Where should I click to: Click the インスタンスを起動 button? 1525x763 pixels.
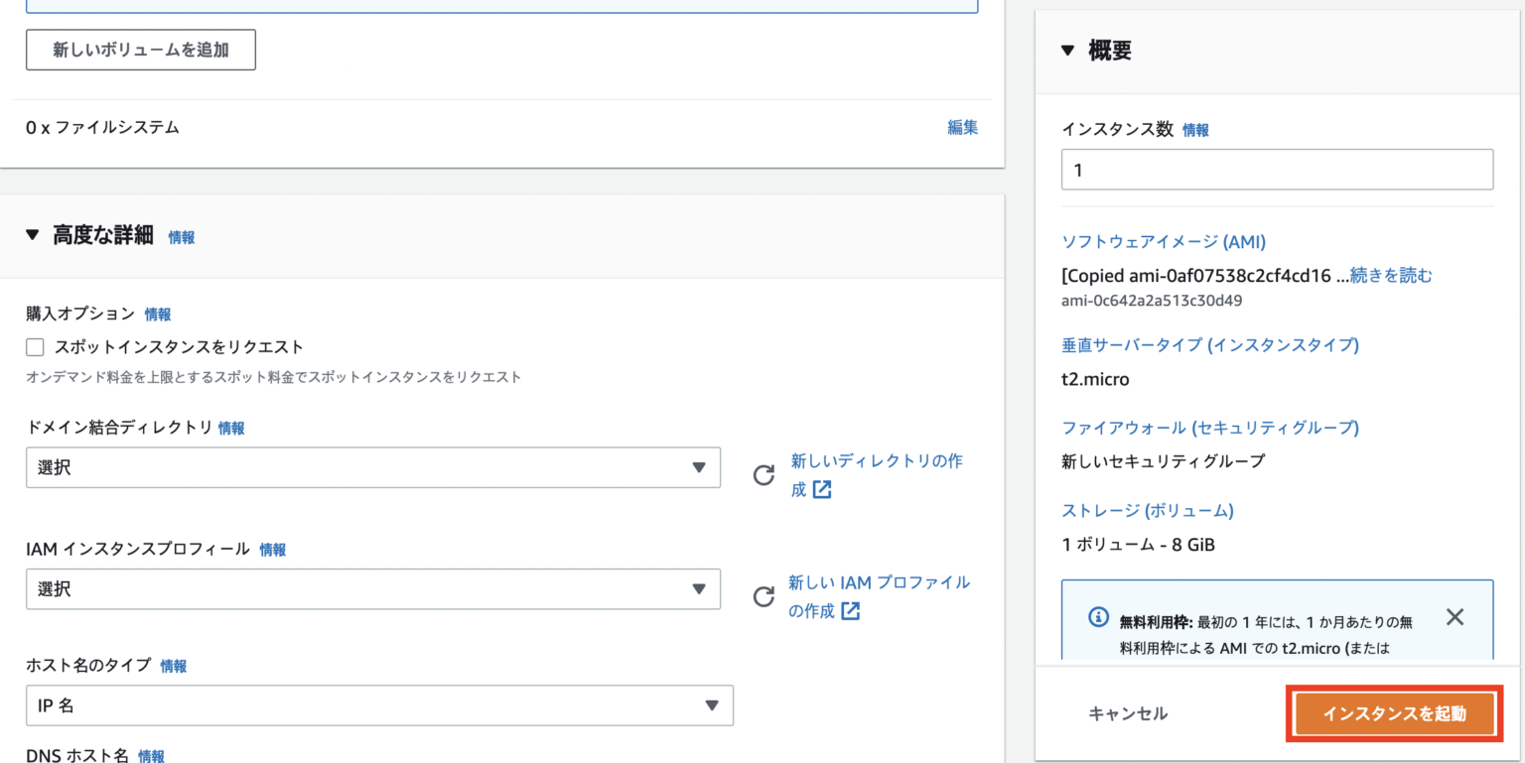1393,712
